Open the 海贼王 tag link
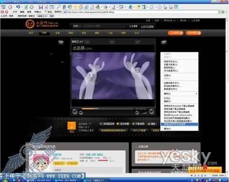Screen dimensions: 229x182 [x=100, y=154]
